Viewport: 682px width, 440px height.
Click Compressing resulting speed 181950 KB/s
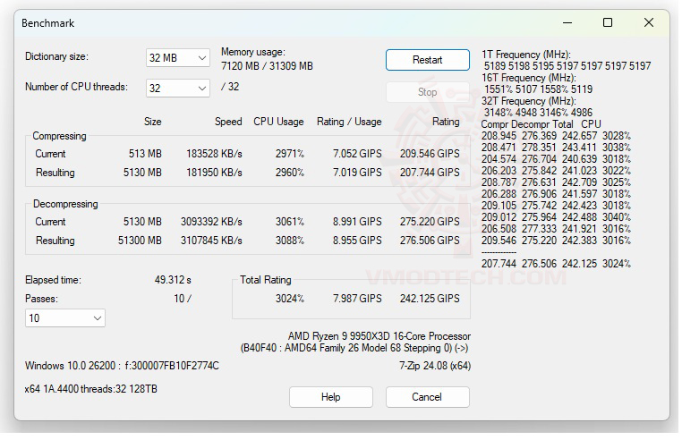(x=214, y=173)
